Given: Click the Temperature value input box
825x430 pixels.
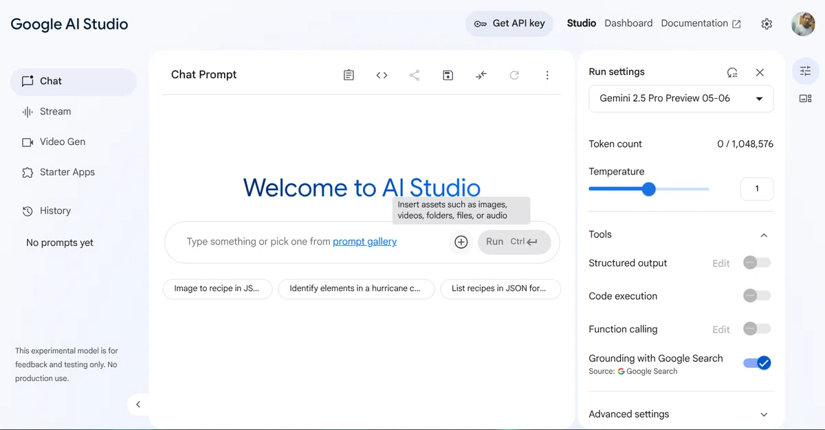Looking at the screenshot, I should tap(757, 189).
